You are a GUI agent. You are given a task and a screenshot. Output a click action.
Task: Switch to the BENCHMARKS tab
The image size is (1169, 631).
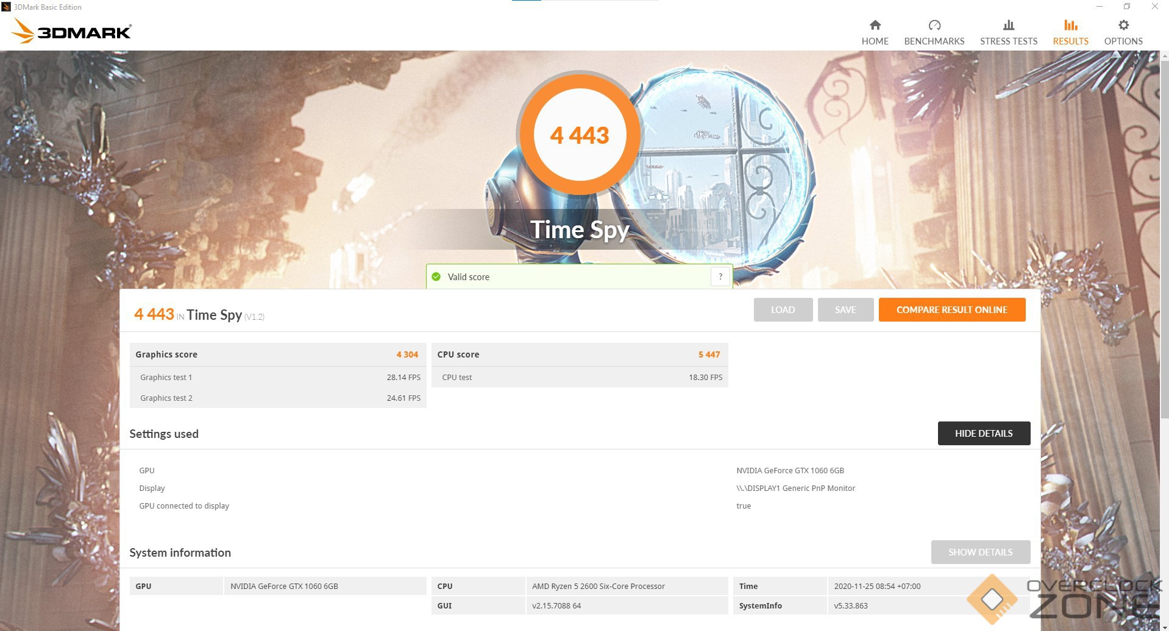click(934, 32)
